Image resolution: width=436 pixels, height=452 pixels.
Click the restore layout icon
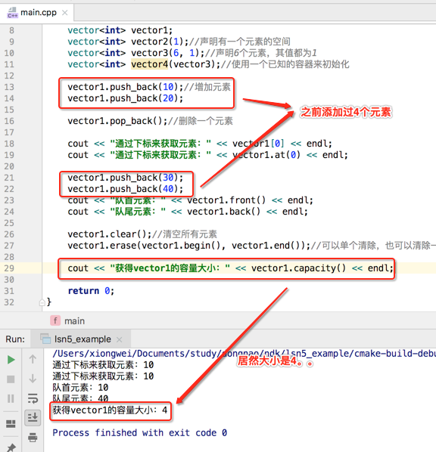coord(11,424)
